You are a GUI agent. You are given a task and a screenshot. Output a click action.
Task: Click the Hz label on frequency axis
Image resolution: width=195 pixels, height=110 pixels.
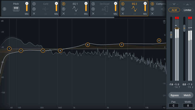[164, 107]
